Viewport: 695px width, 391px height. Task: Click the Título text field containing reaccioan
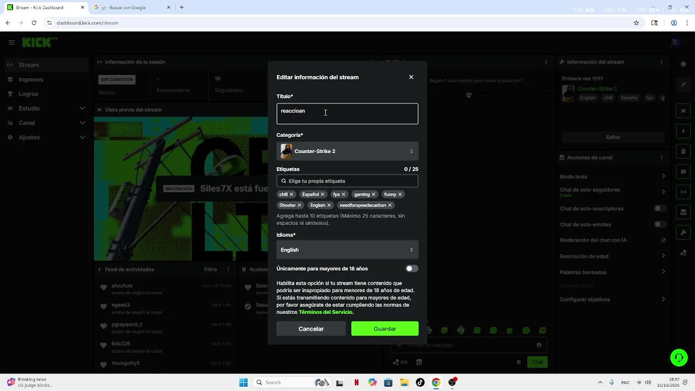point(347,113)
